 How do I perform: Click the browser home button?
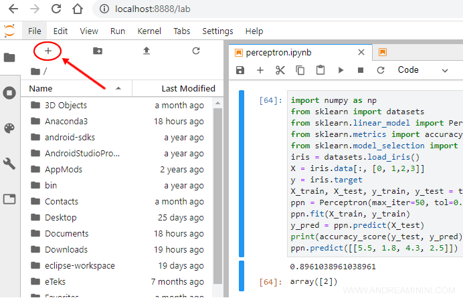[78, 10]
